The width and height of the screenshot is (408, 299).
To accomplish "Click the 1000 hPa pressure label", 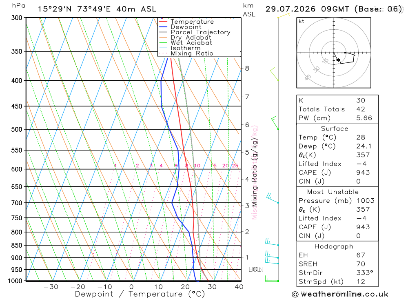I will [15, 281].
